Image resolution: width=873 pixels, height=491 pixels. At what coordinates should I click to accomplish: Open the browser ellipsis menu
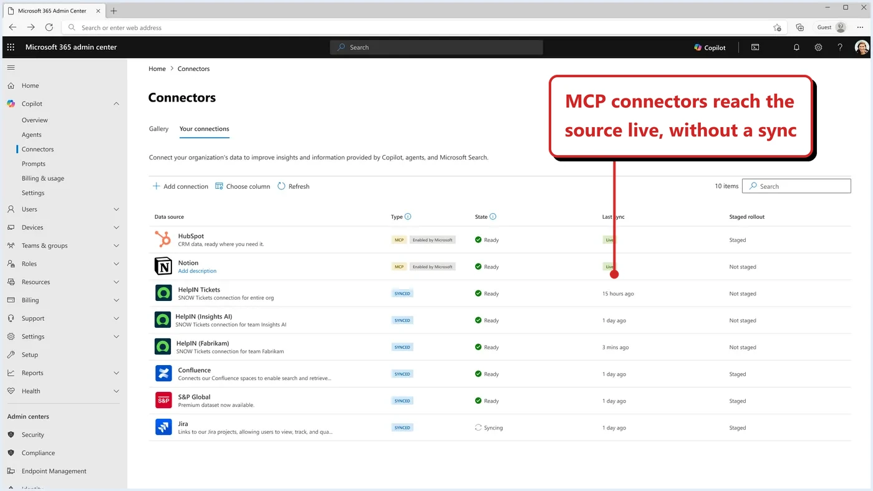[x=860, y=27]
